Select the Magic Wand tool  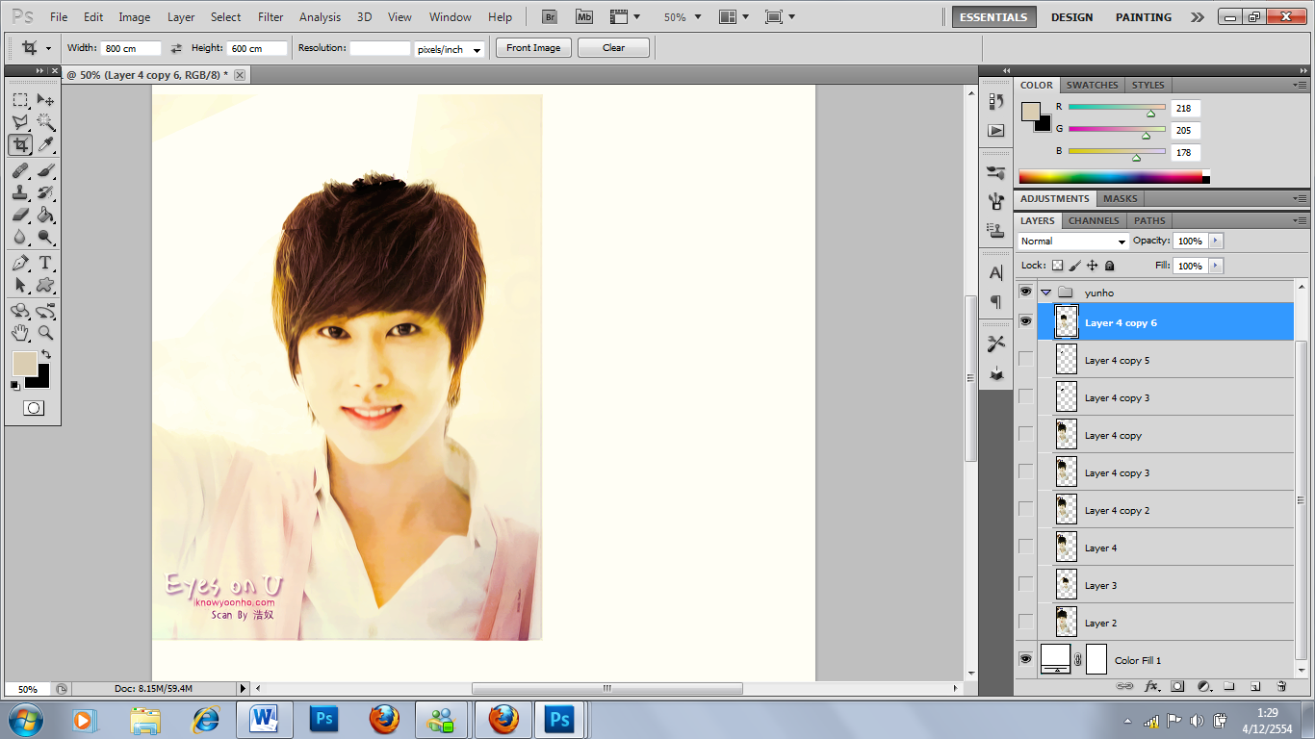tap(45, 122)
